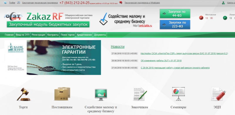
Task: Open the Регистрация menu tab
Action: click(x=38, y=35)
